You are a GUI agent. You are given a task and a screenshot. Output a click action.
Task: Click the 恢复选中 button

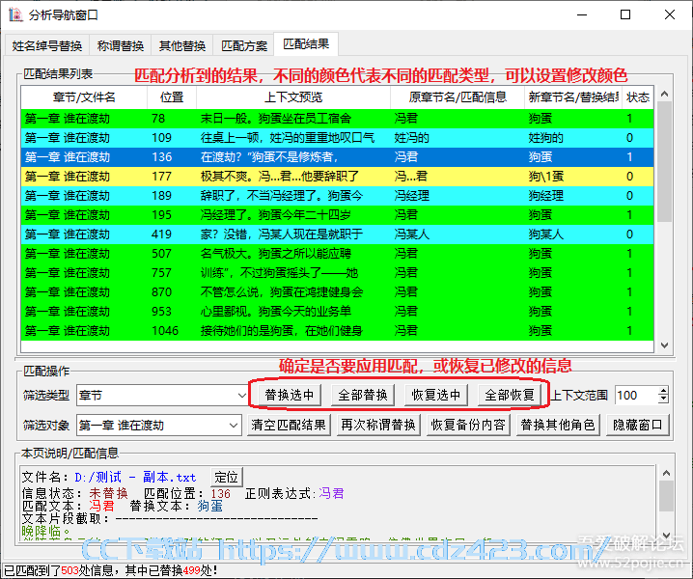435,395
